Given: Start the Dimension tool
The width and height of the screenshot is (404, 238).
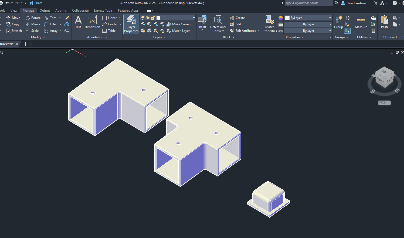Looking at the screenshot, I should pos(92,22).
